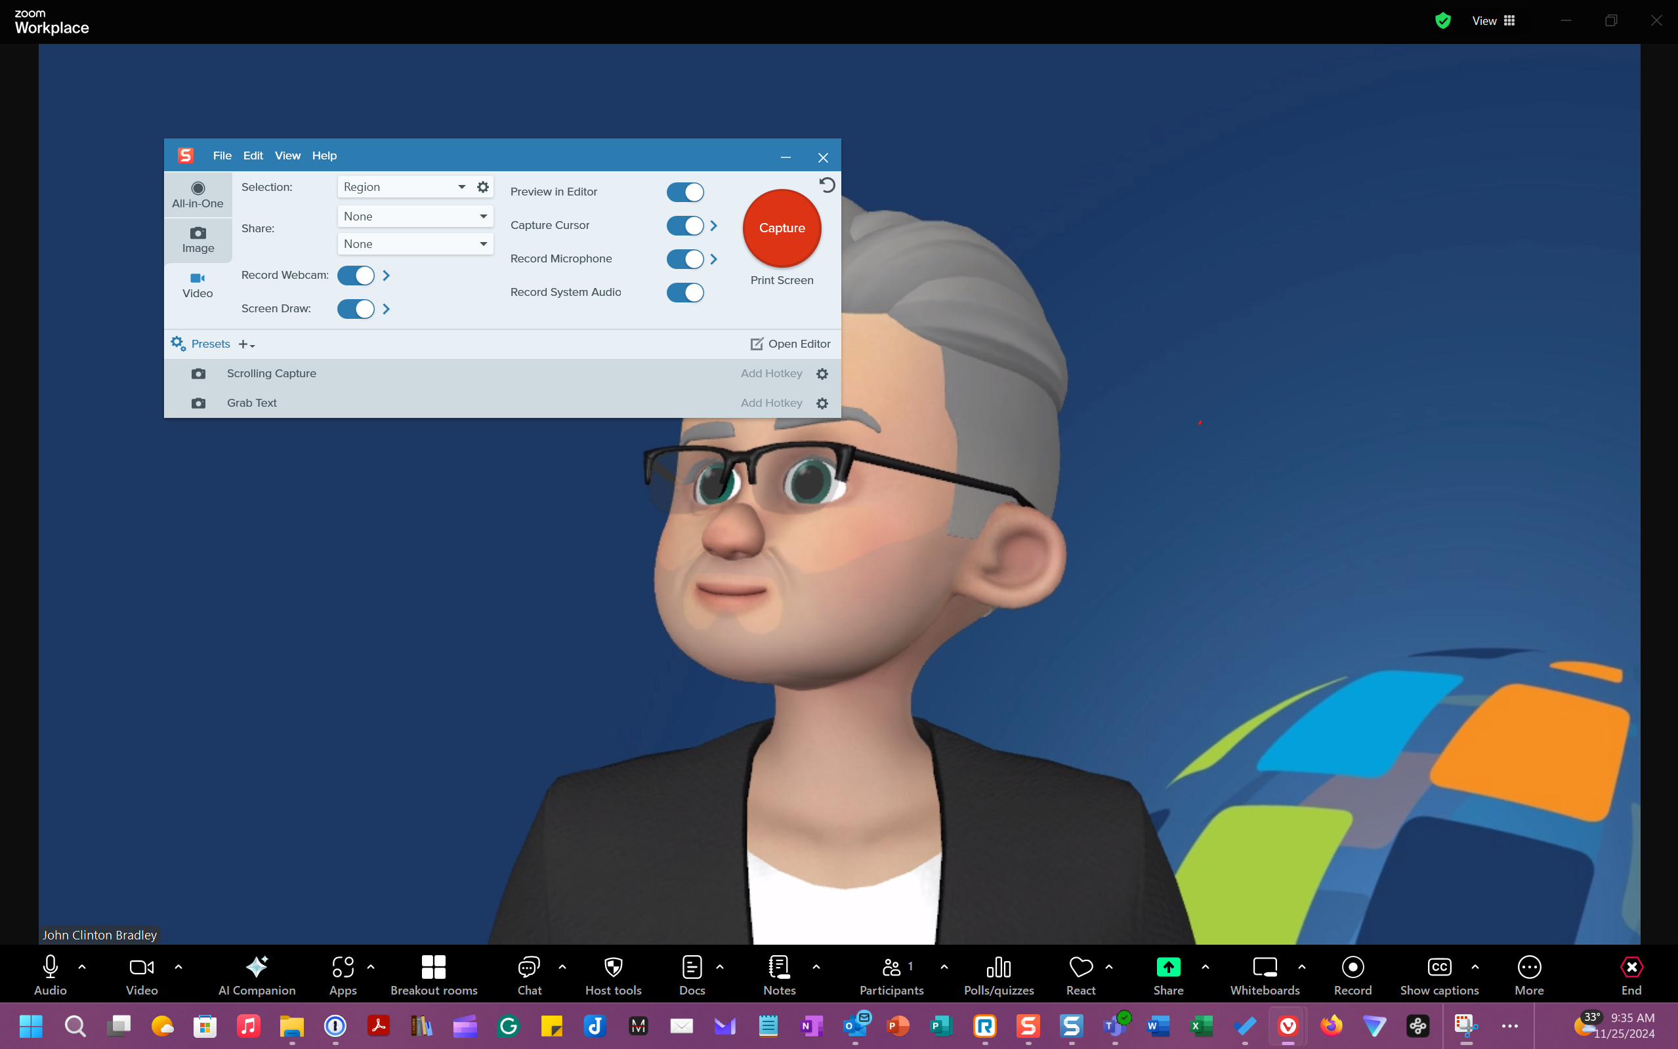Viewport: 1678px width, 1049px height.
Task: Disable Record System Audio toggle
Action: (685, 293)
